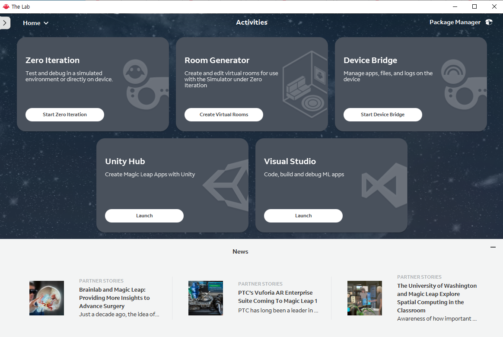This screenshot has width=503, height=337.
Task: Click The Lab app icon in title bar
Action: 6,6
